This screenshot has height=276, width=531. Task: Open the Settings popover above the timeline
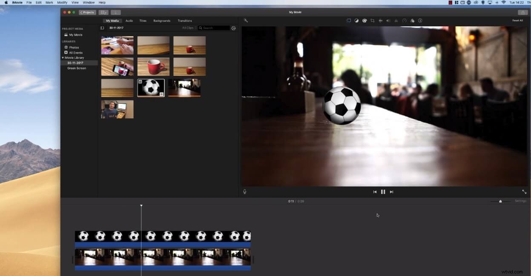pos(520,201)
